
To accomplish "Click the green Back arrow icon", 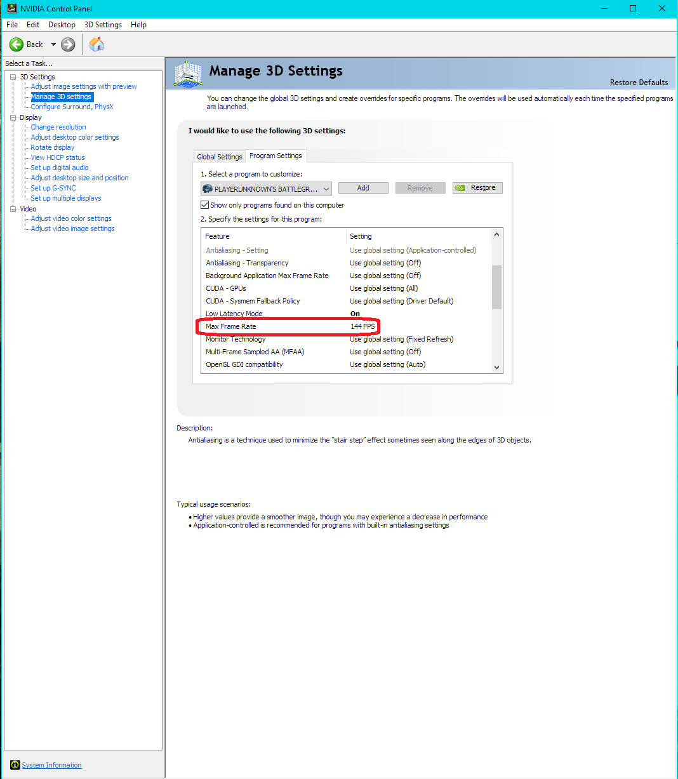I will [x=17, y=44].
